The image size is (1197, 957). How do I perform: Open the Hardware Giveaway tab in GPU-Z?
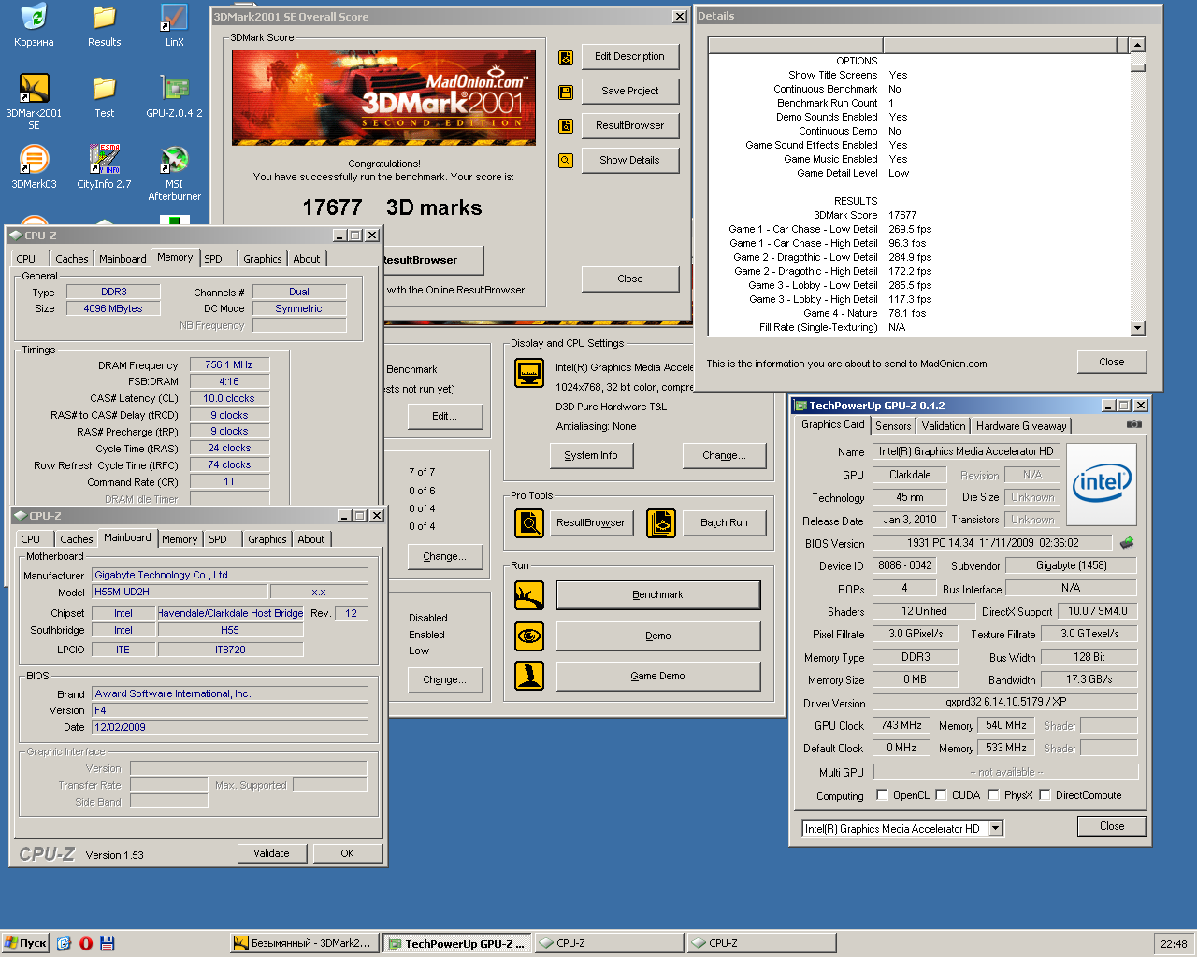click(1021, 426)
